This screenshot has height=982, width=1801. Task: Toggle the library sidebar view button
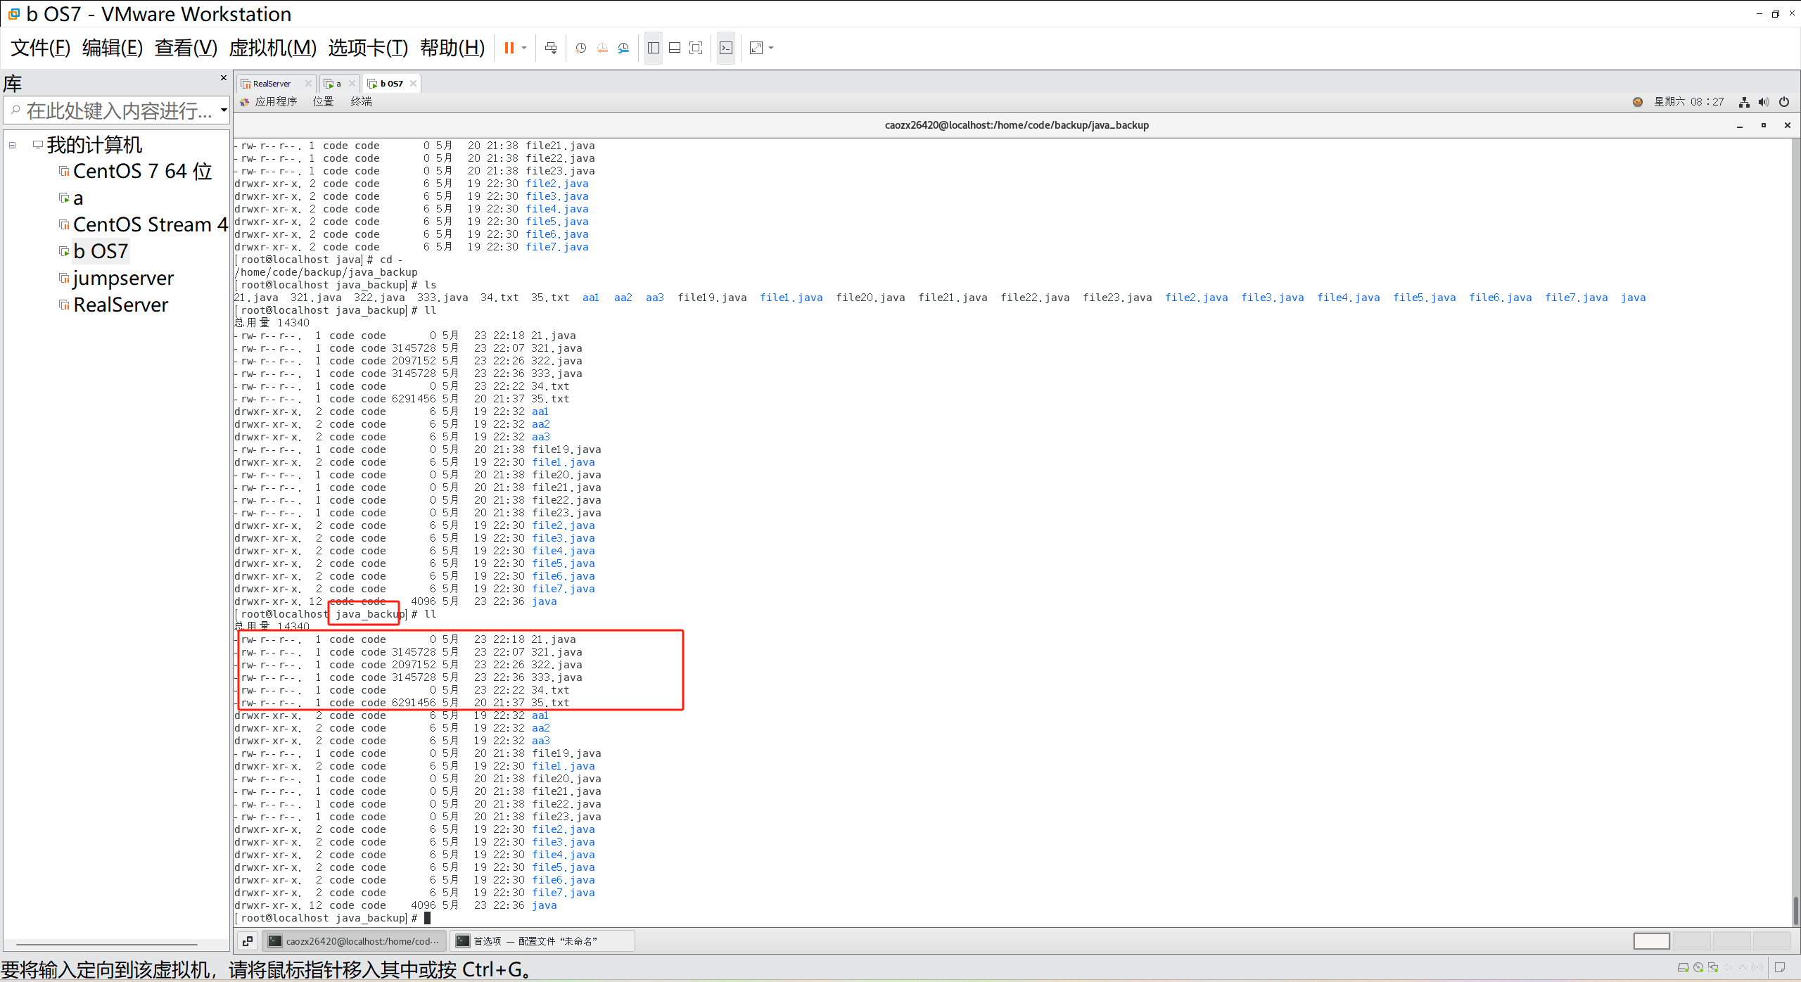(x=654, y=48)
